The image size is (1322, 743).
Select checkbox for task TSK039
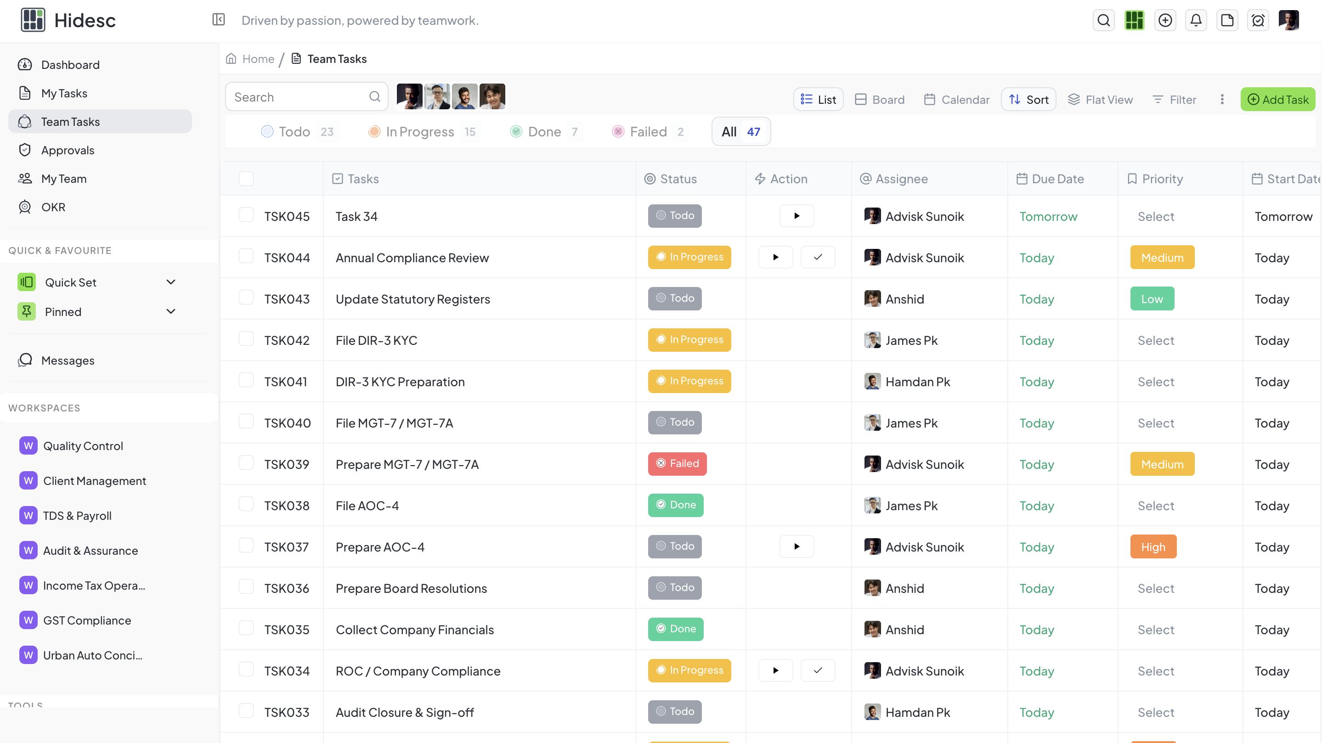click(x=246, y=463)
